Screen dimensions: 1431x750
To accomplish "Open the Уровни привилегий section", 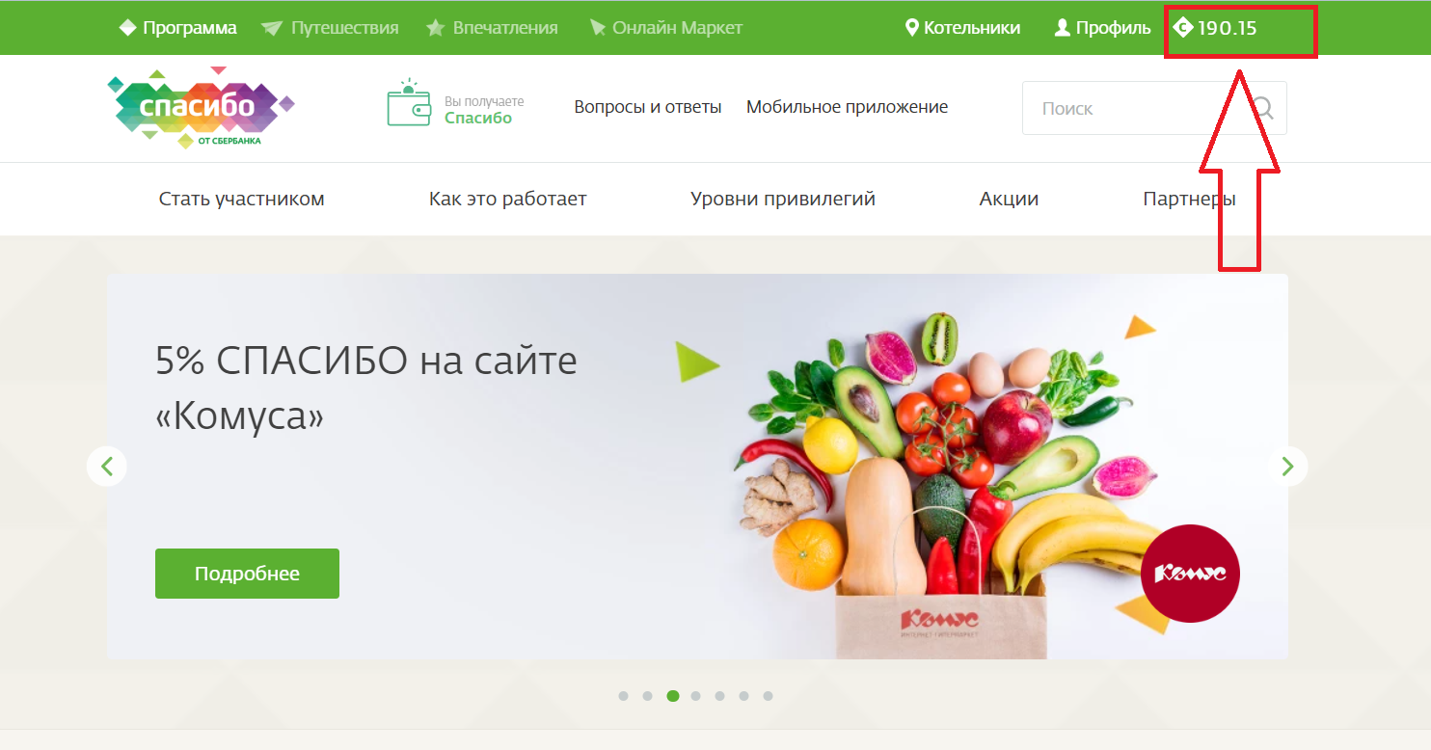I will tap(783, 200).
